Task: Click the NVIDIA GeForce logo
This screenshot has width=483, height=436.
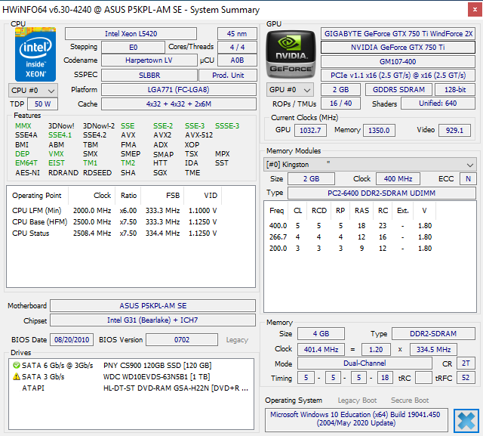Action: (x=291, y=54)
